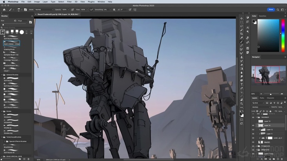This screenshot has height=161, width=287.
Task: Select the Path Selection tool
Action: tap(242, 92)
